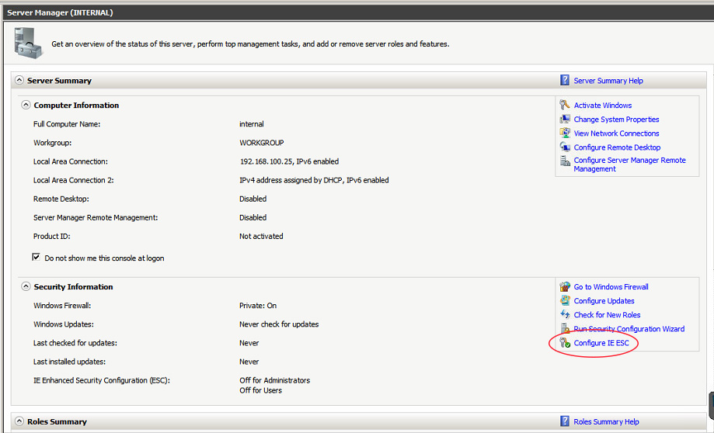
Task: Click the Activate Windows key icon
Action: pos(565,105)
